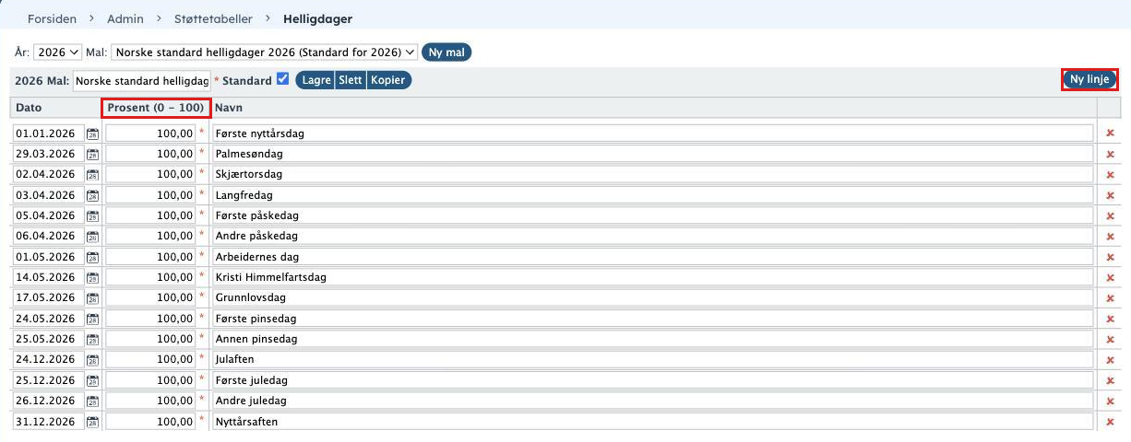Screen dimensions: 1131x442
Task: Edit date field 24.05.2026
Action: click(48, 319)
